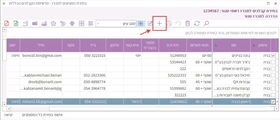
Task: Check the הקבלנים הראשיים row checkbox
Action: point(273,69)
